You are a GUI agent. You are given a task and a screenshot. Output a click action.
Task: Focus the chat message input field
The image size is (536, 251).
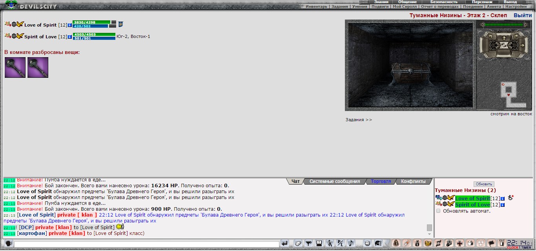click(147, 244)
